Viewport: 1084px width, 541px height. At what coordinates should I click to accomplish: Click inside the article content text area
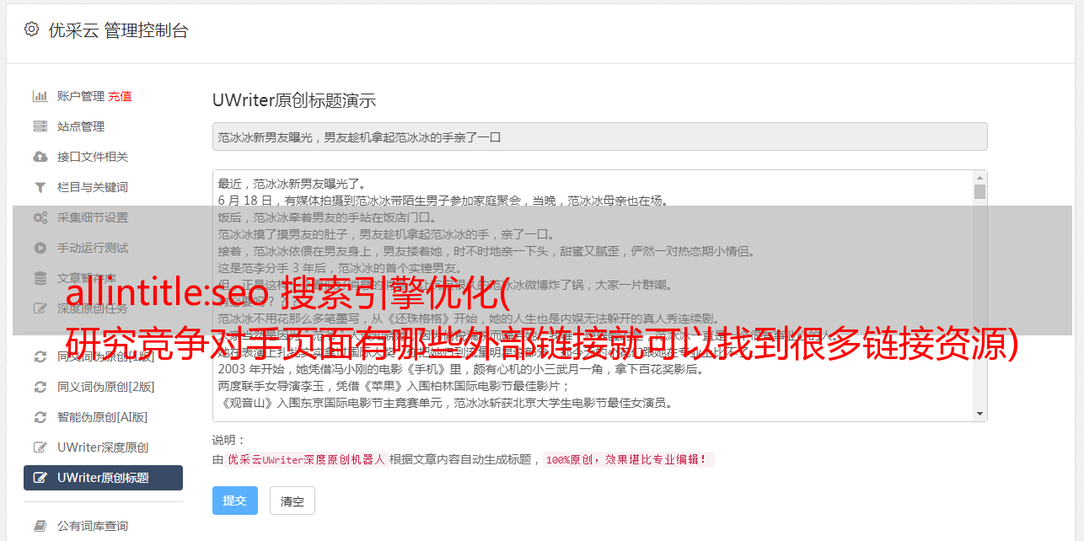(593, 296)
